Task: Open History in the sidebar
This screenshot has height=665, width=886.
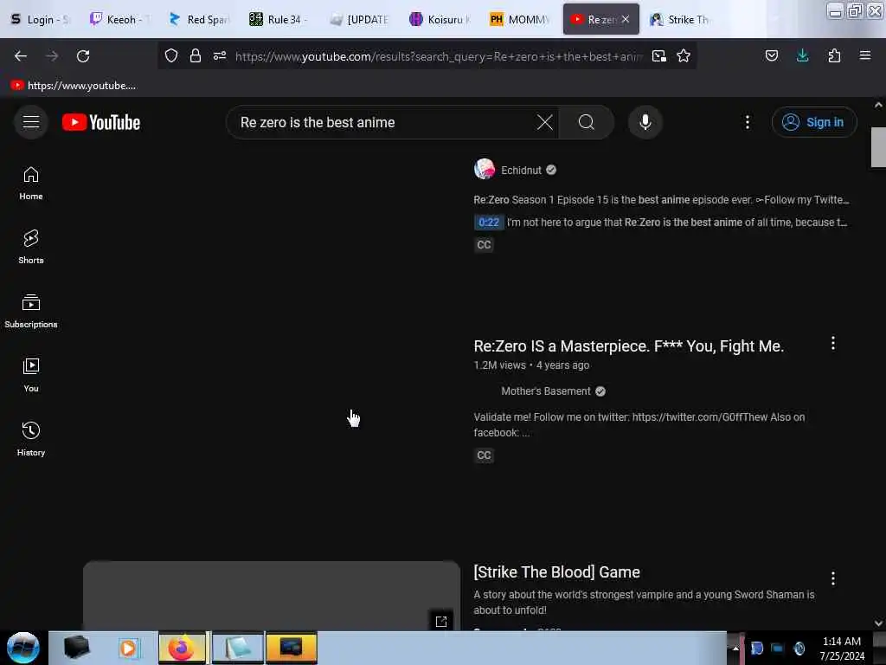Action: point(31,439)
